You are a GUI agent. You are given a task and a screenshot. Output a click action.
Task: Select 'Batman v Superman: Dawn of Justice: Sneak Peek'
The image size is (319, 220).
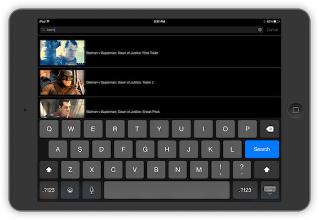pos(123,112)
